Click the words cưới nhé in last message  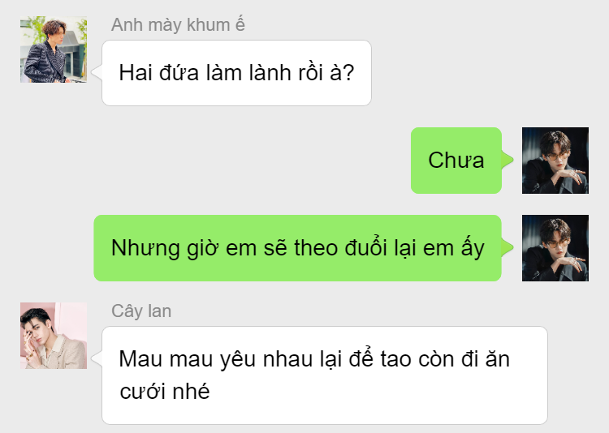[x=165, y=392]
